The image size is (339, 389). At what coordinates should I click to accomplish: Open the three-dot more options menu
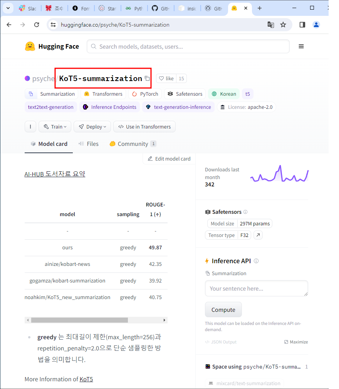30,127
